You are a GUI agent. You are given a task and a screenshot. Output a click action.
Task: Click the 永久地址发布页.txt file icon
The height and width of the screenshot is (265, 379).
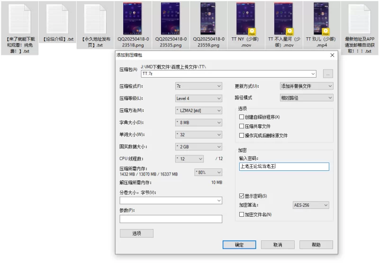point(95,19)
